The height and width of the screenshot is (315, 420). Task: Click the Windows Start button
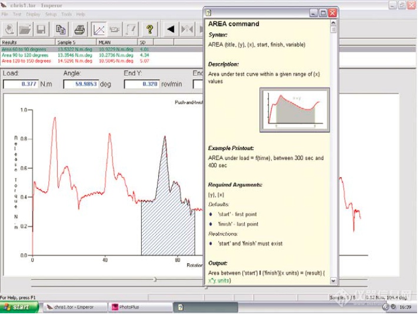(19, 307)
